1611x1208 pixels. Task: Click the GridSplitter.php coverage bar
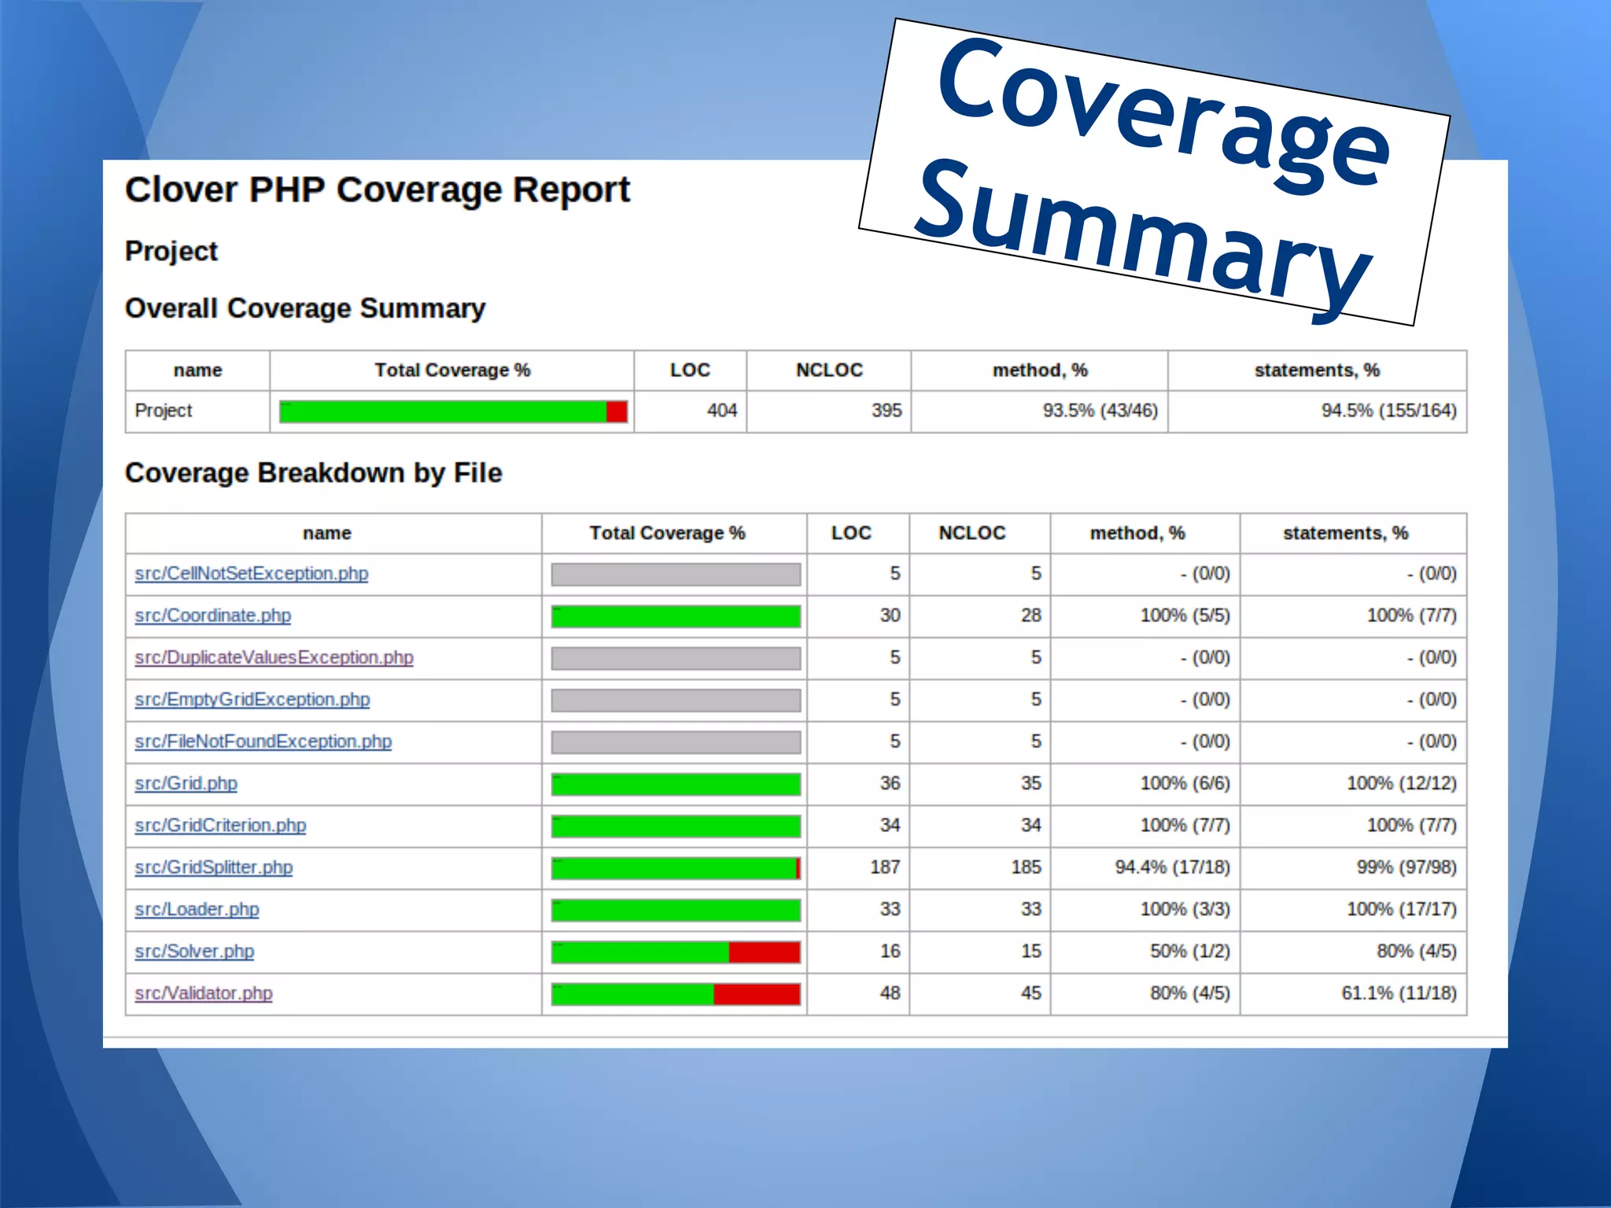click(675, 868)
